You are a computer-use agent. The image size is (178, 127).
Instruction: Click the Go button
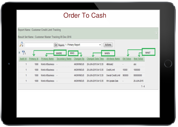(56, 45)
